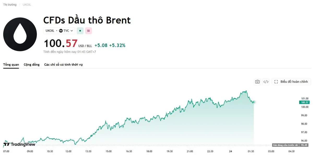
Task: Click the pink approximate-sign badge
Action: (88, 31)
